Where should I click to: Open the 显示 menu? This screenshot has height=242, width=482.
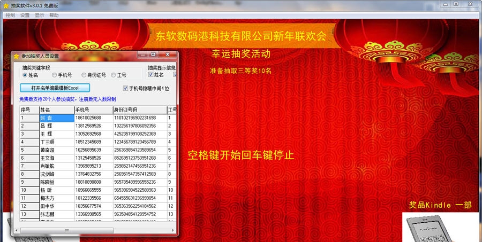[39, 15]
